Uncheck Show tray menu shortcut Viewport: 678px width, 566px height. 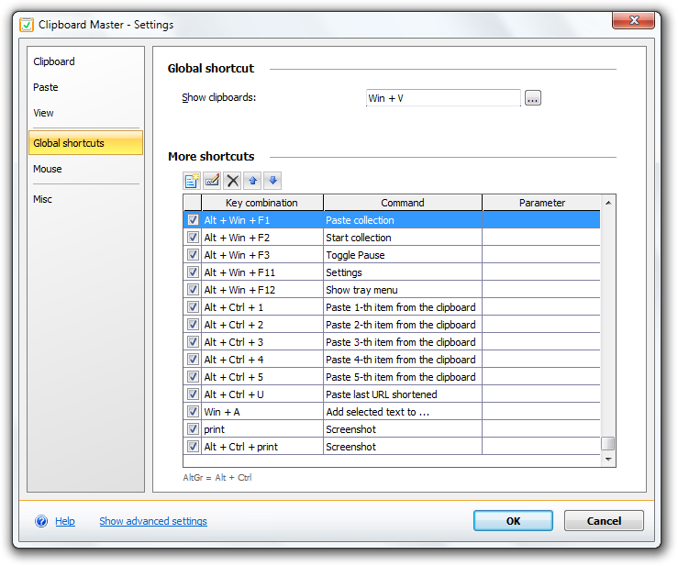click(x=193, y=289)
